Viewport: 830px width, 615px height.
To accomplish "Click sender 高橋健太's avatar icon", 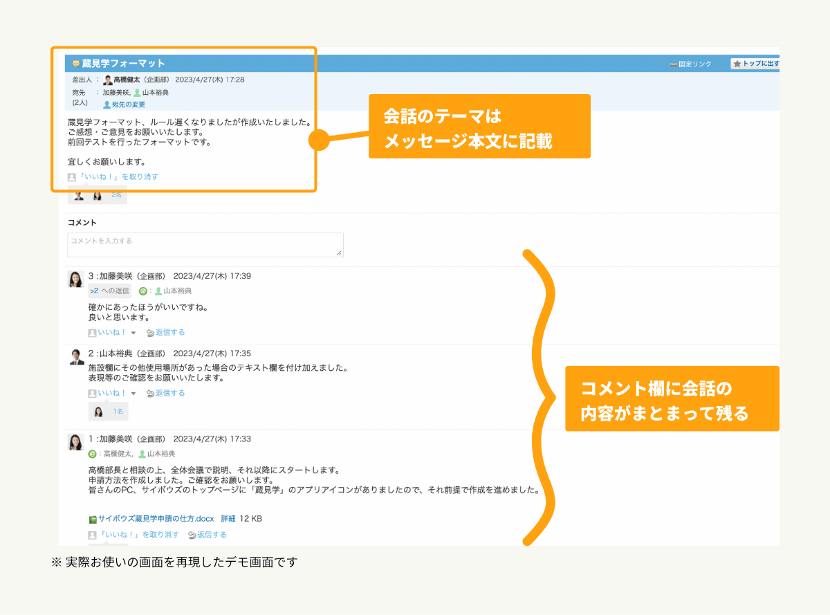I will [x=107, y=80].
